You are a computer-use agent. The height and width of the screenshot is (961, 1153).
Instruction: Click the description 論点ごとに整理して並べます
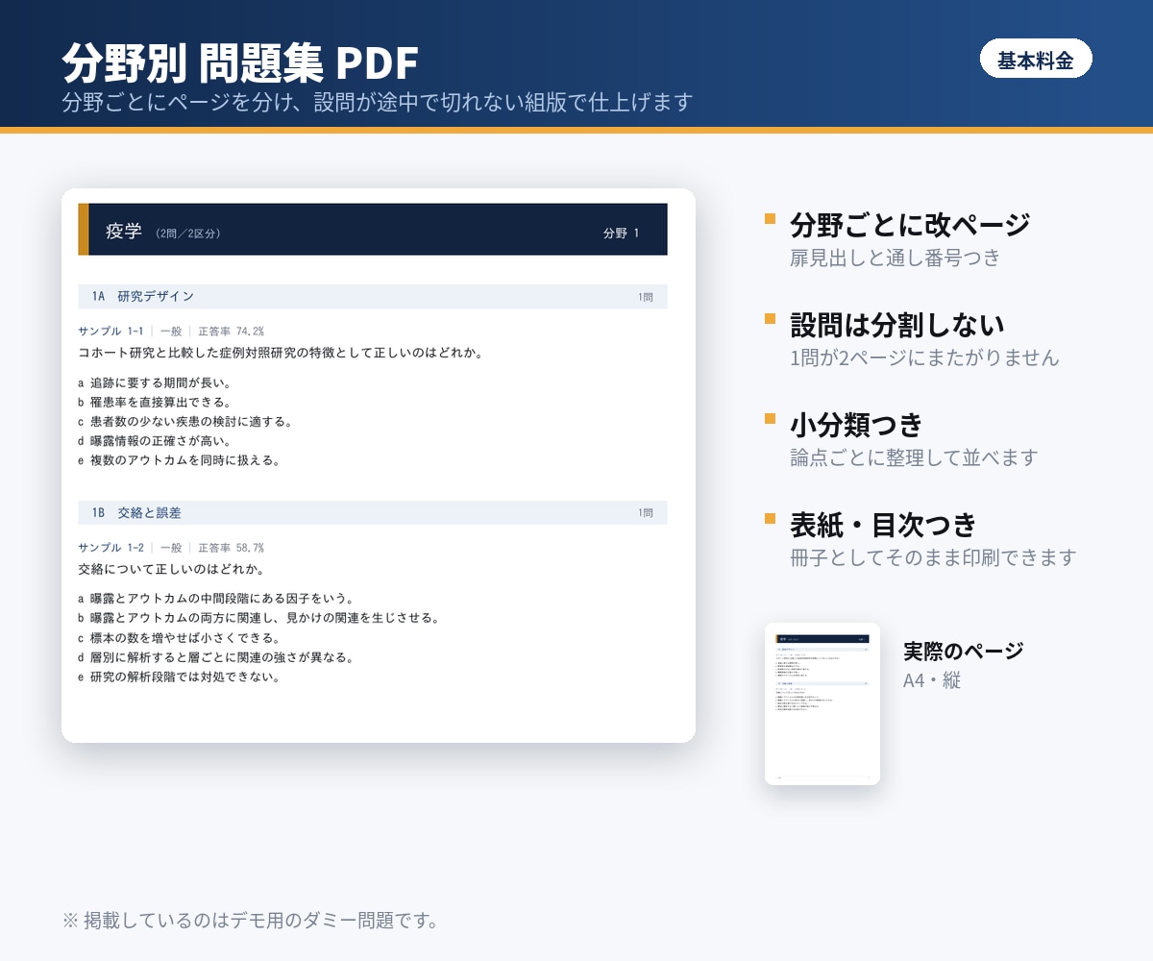914,457
